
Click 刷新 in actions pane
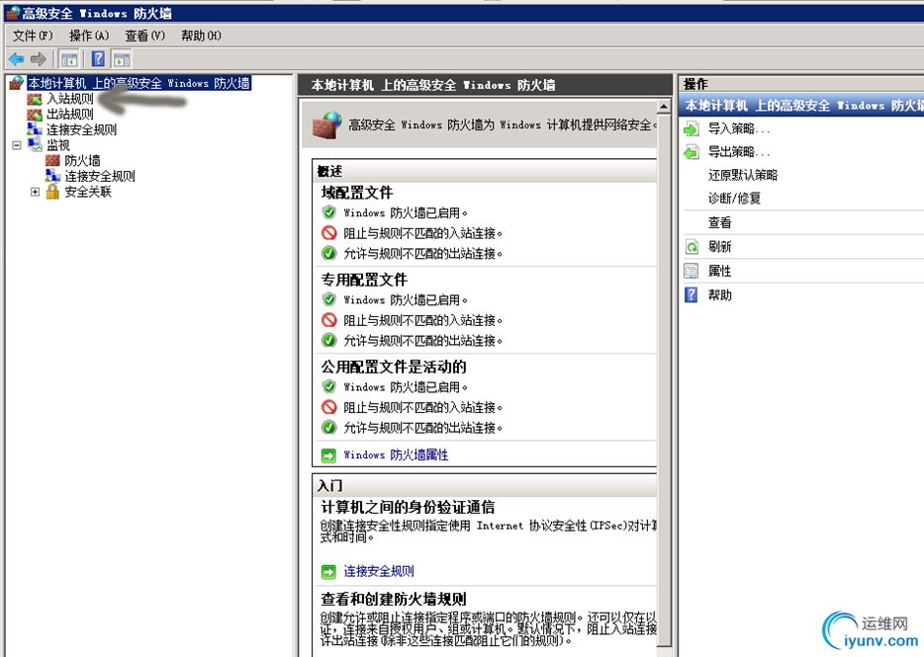[719, 247]
